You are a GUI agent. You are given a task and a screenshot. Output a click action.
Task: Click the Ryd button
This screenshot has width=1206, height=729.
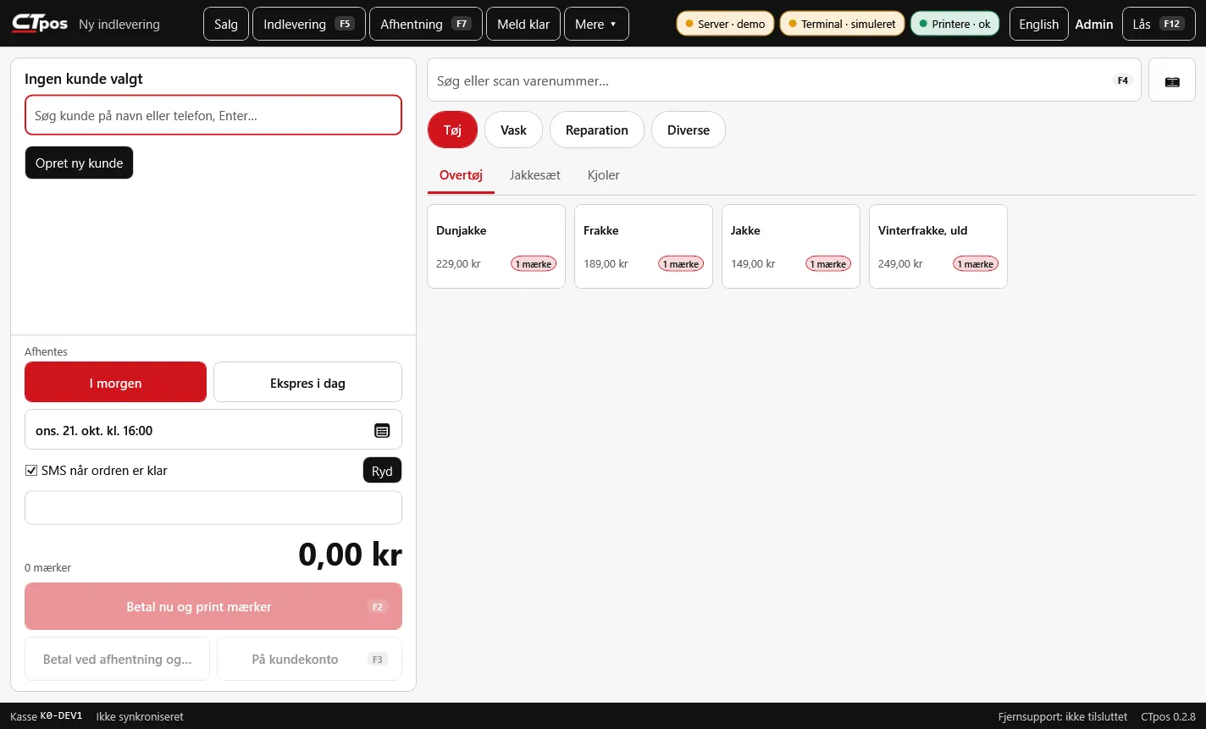382,471
